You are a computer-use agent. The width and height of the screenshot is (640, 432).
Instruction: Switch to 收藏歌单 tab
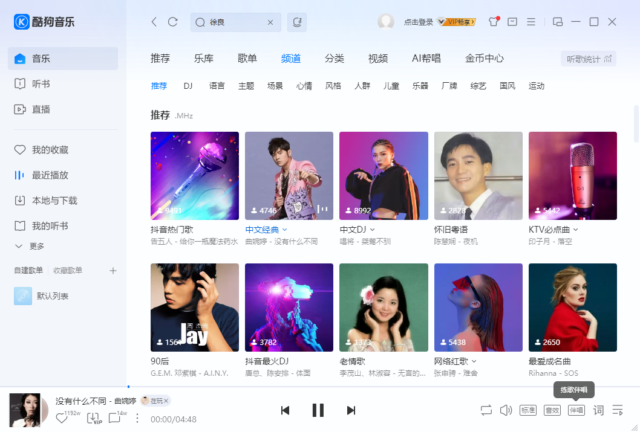(68, 271)
